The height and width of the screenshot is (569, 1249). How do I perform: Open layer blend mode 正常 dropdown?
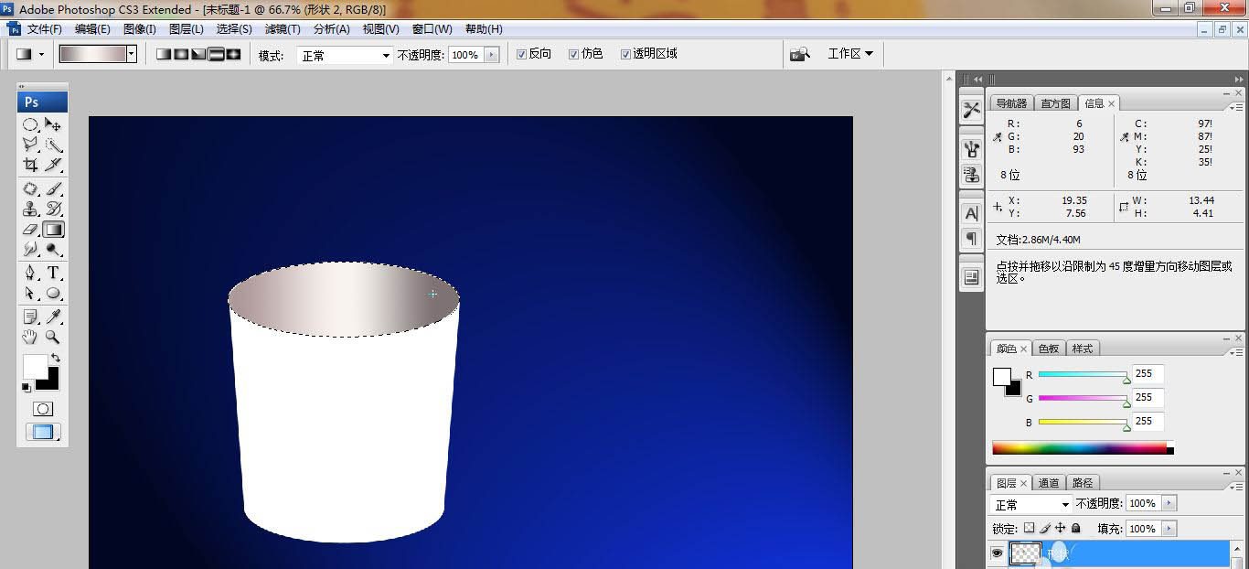[x=1031, y=504]
